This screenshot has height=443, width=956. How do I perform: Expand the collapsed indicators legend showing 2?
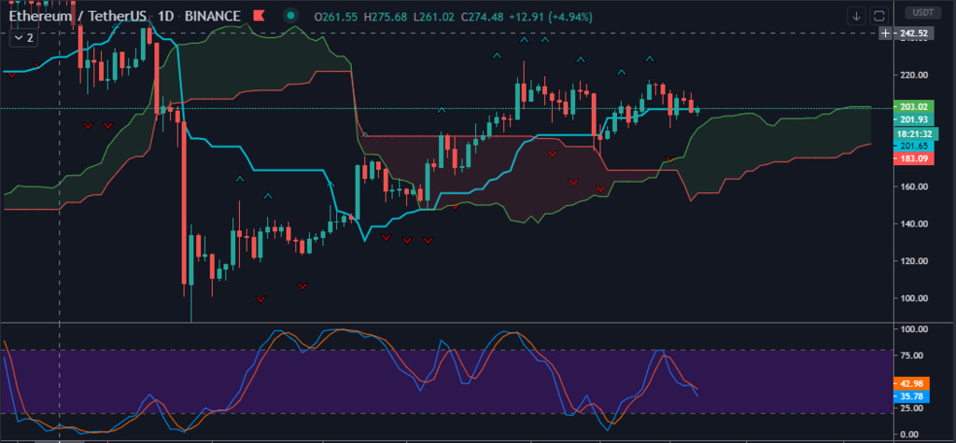click(x=24, y=38)
